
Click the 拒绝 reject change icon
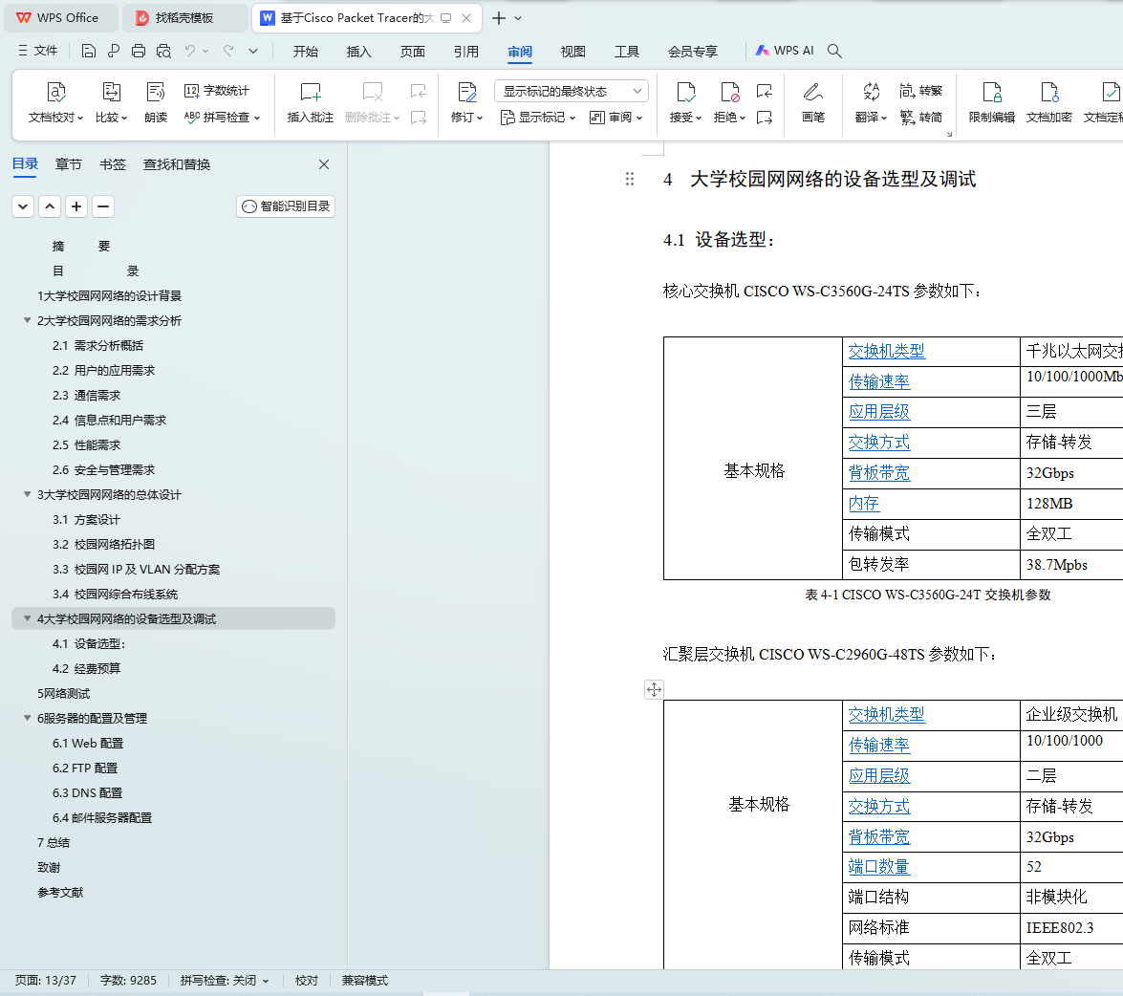729,93
